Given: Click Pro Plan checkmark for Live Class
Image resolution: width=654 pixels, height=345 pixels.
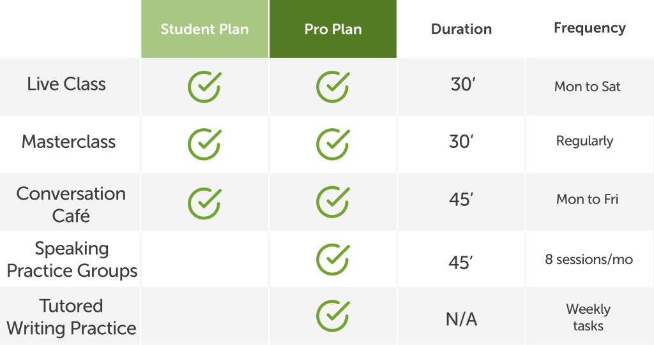Looking at the screenshot, I should point(333,87).
